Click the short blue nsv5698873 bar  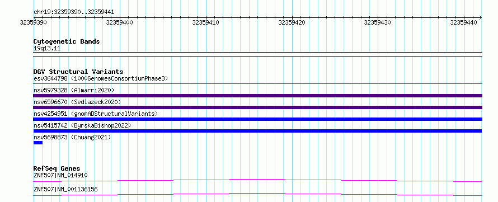coord(38,143)
